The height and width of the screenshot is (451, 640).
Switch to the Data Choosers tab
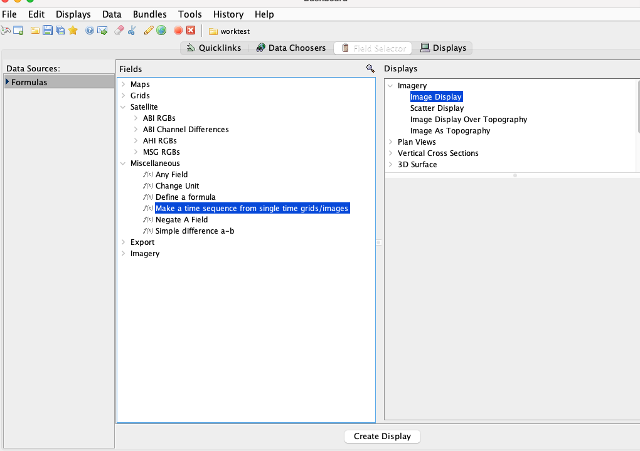pos(291,48)
